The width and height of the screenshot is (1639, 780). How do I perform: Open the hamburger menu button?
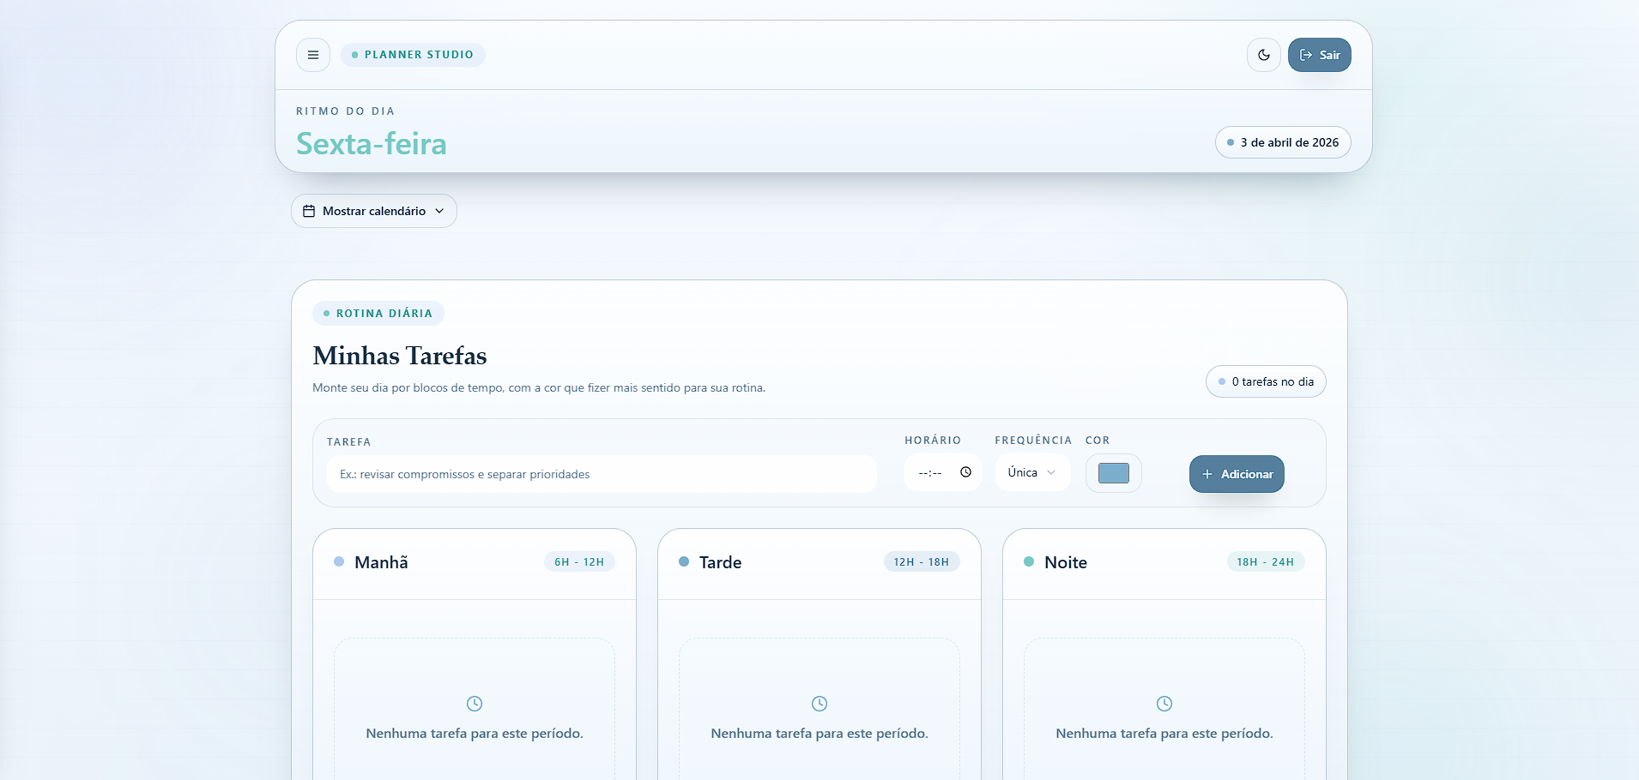click(313, 55)
